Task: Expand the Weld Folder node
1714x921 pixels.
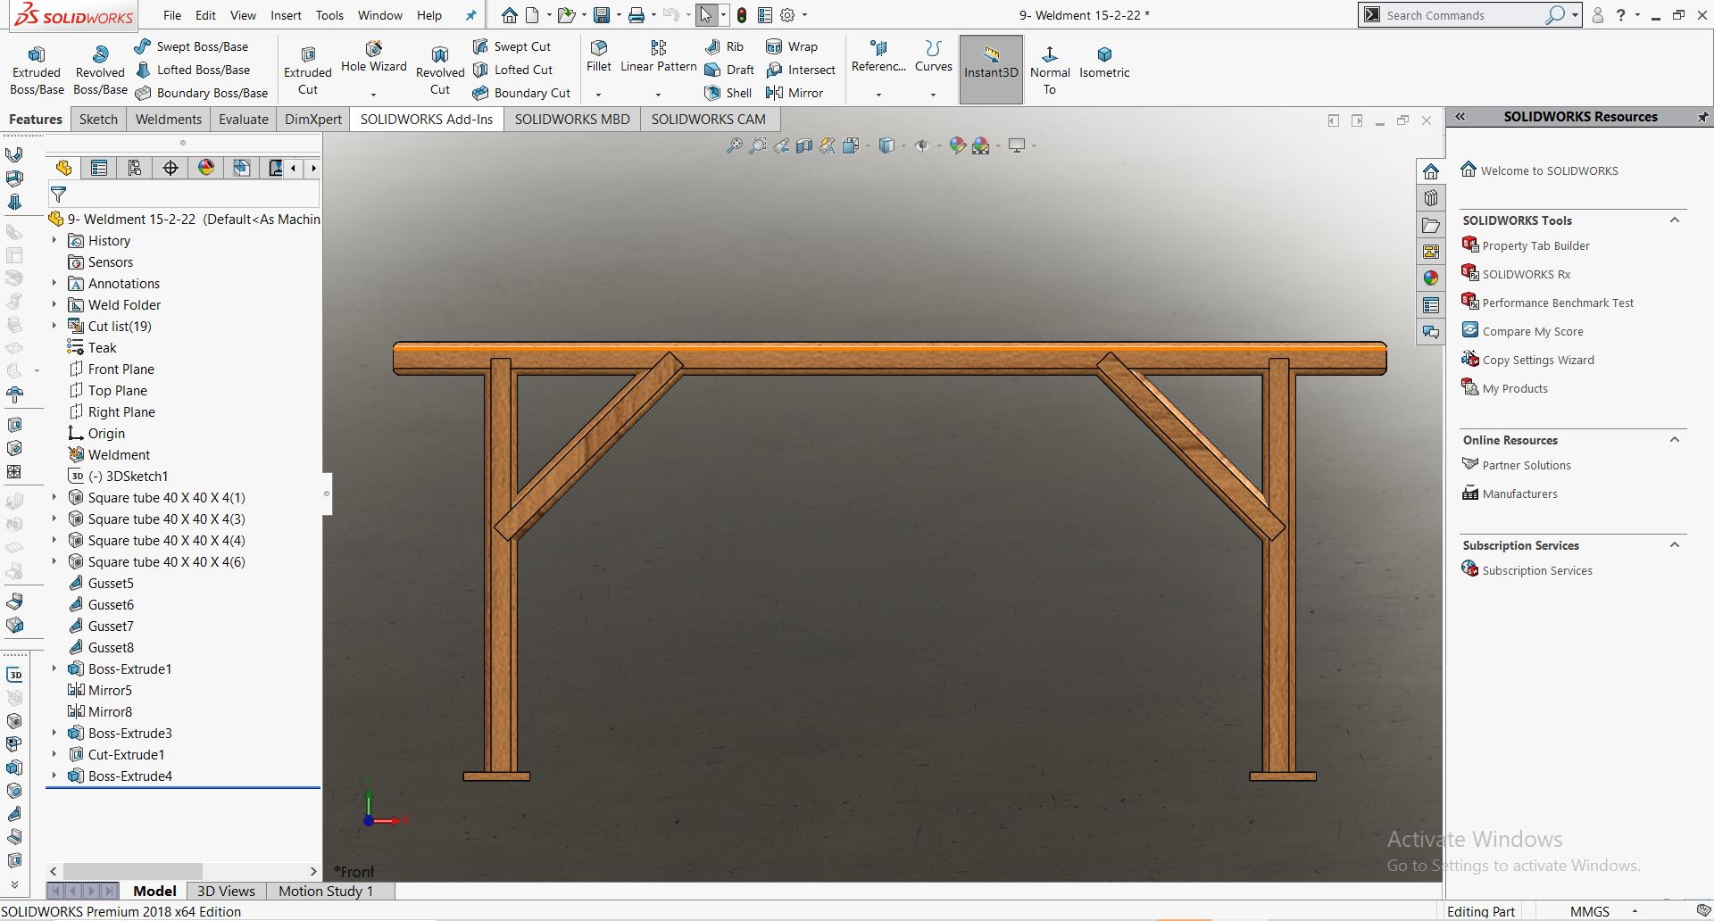Action: click(x=54, y=304)
